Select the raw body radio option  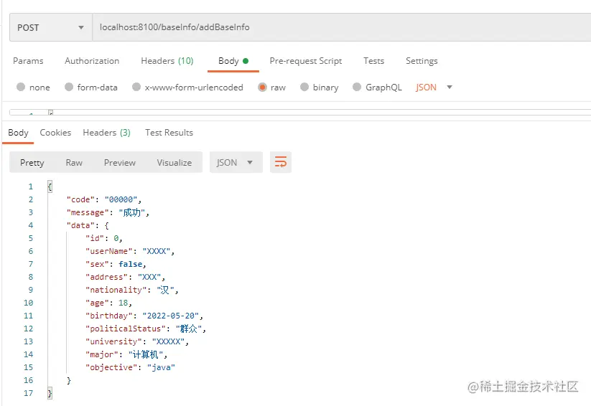(x=262, y=88)
